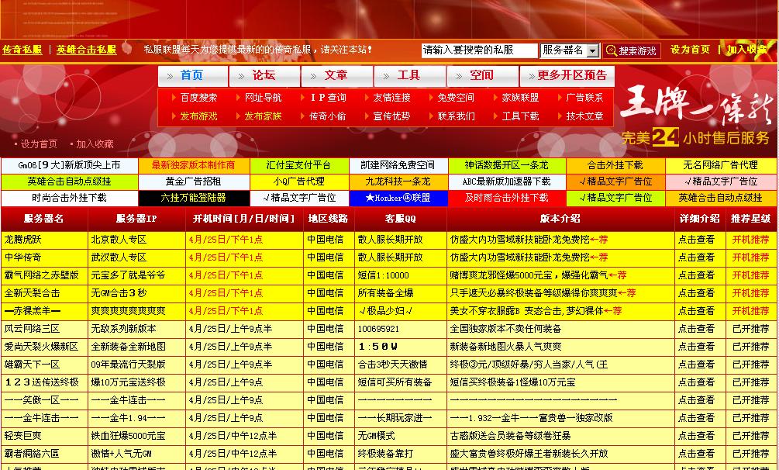Screen dimensions: 779x470
Task: Select the 文章 menu item
Action: coord(336,76)
